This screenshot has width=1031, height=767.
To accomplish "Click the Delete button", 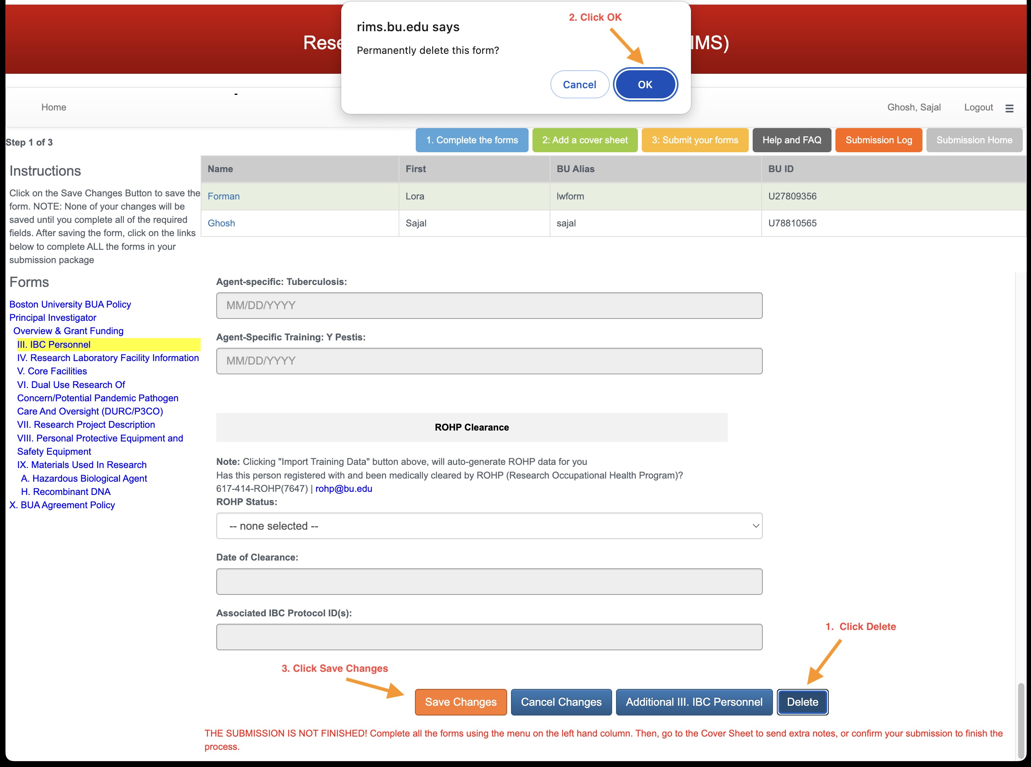I will pyautogui.click(x=803, y=702).
